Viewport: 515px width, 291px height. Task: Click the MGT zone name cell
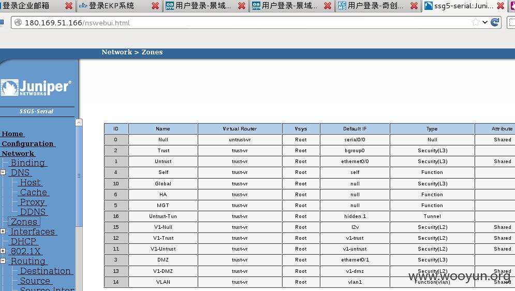click(163, 205)
